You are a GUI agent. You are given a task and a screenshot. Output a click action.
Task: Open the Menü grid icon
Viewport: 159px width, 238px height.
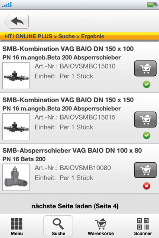pos(16,226)
